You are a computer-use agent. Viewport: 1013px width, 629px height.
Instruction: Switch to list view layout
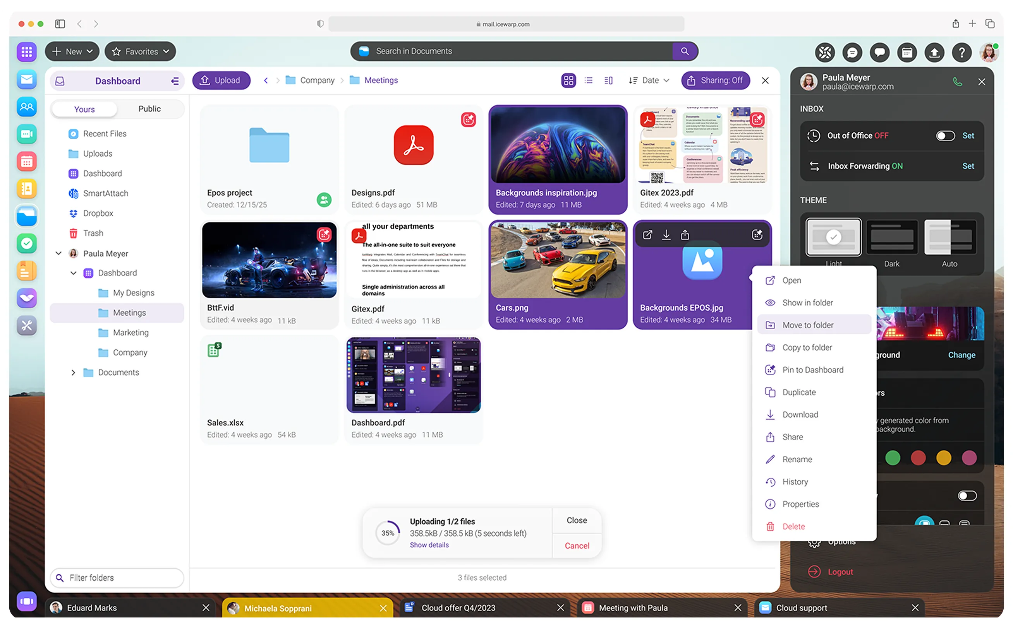tap(588, 80)
